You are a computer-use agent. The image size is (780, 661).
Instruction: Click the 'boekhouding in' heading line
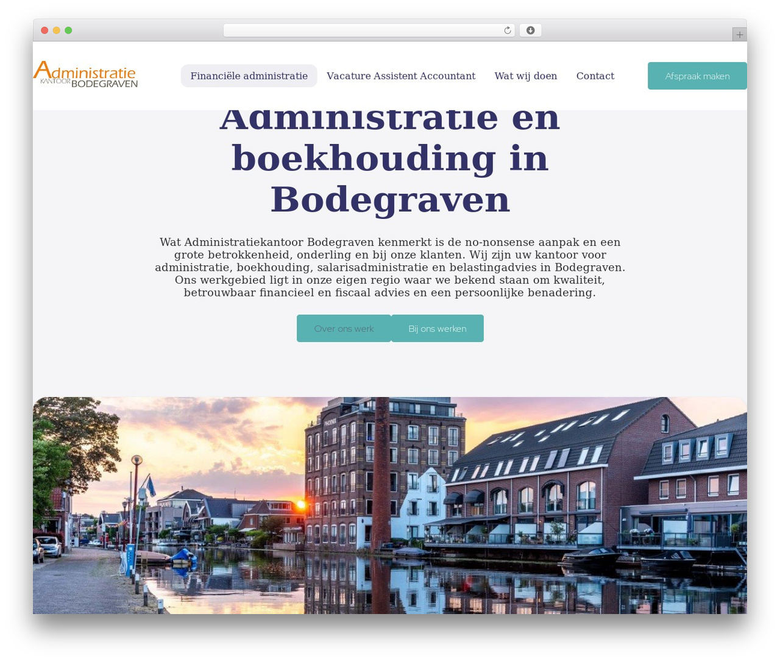(390, 158)
